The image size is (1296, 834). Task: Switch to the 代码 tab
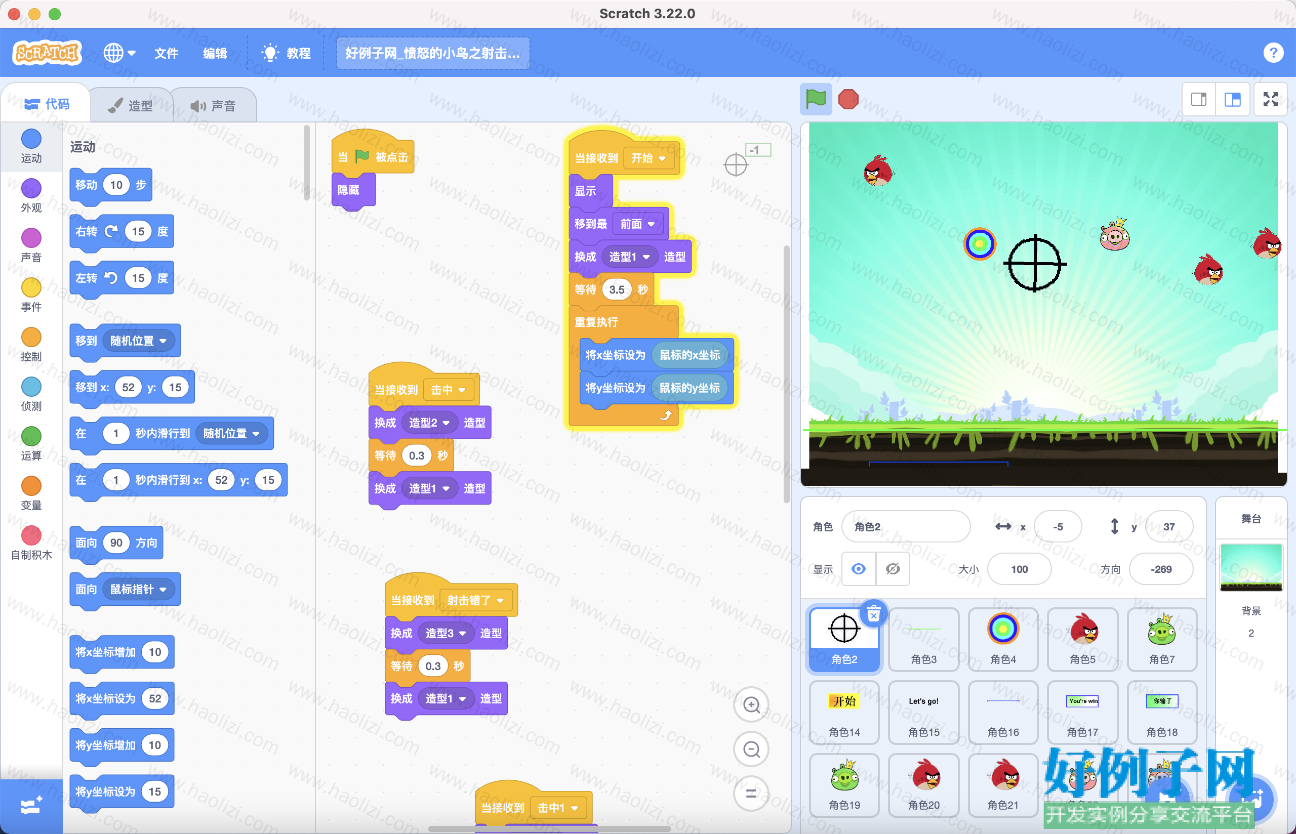point(47,104)
